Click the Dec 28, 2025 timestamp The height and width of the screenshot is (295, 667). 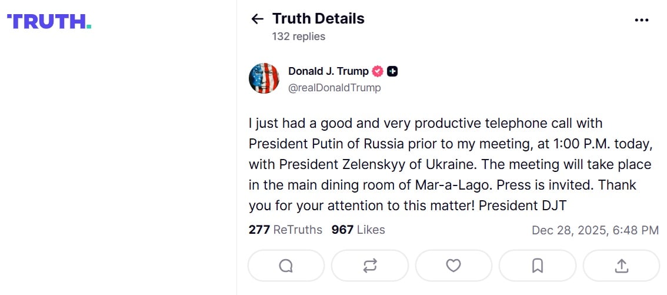coord(595,230)
